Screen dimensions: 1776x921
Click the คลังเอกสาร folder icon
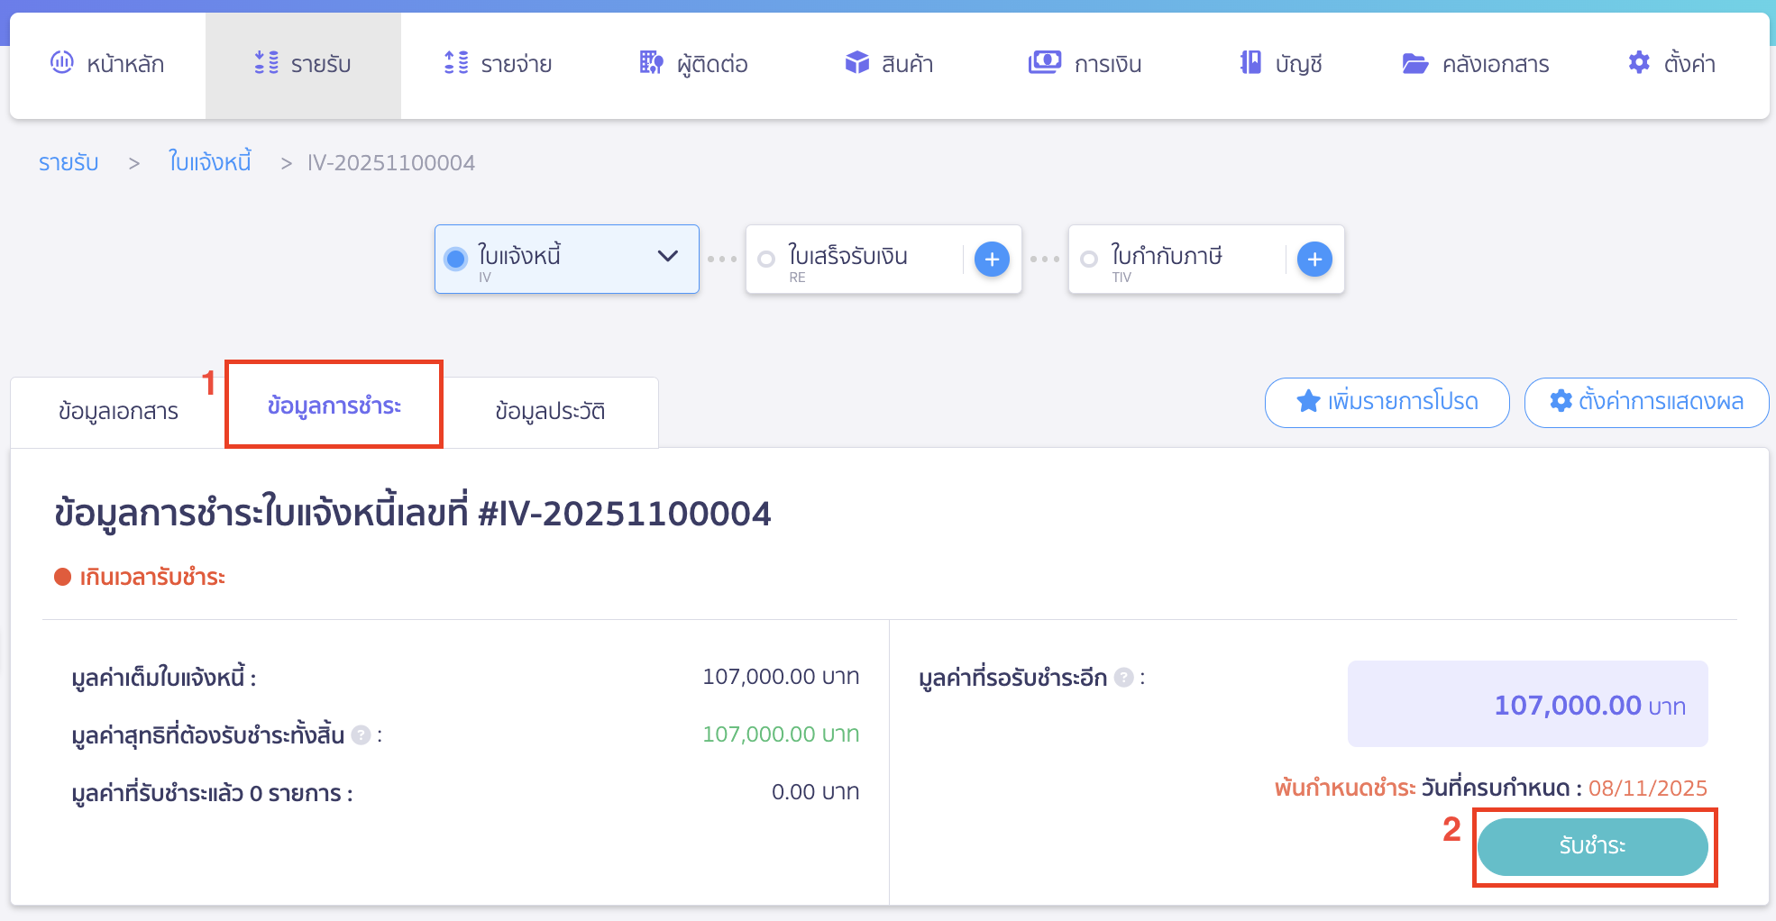(1414, 63)
